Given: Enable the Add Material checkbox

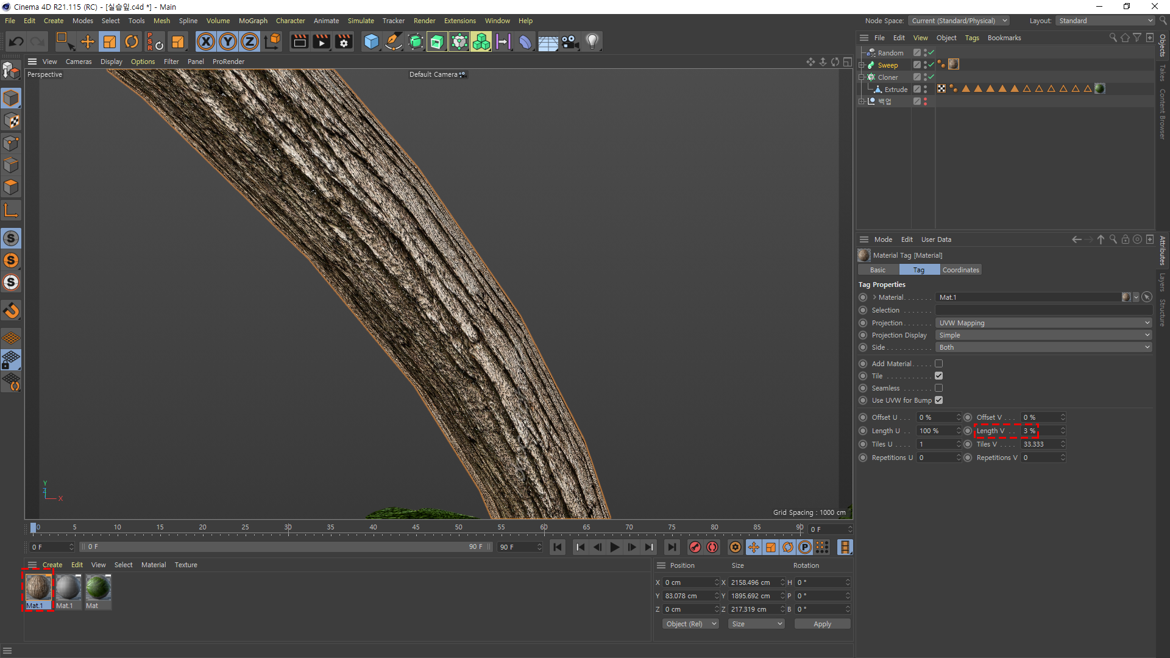Looking at the screenshot, I should pyautogui.click(x=938, y=364).
